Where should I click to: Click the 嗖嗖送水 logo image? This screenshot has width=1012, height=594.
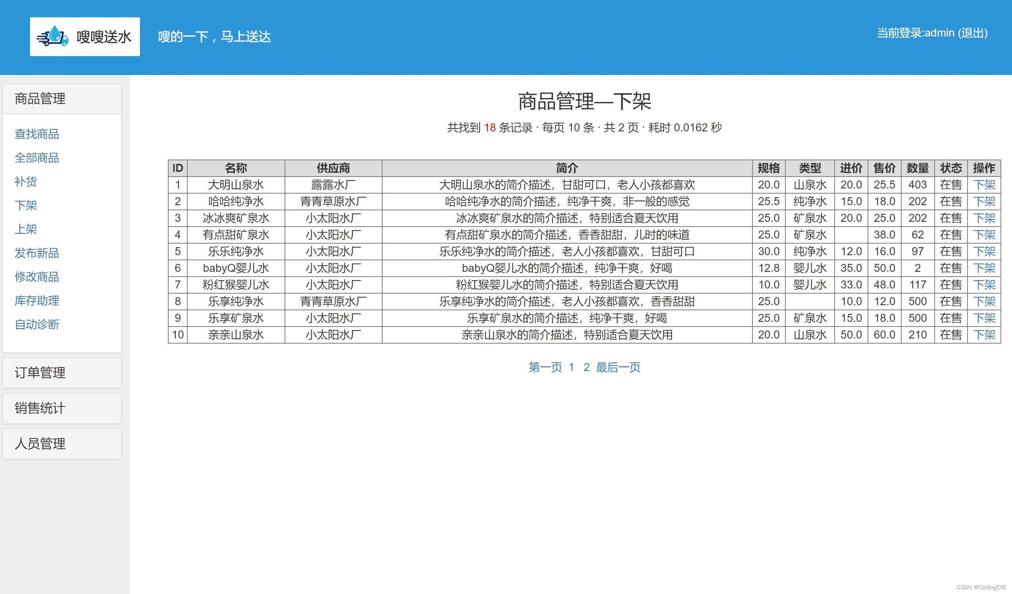pyautogui.click(x=85, y=37)
